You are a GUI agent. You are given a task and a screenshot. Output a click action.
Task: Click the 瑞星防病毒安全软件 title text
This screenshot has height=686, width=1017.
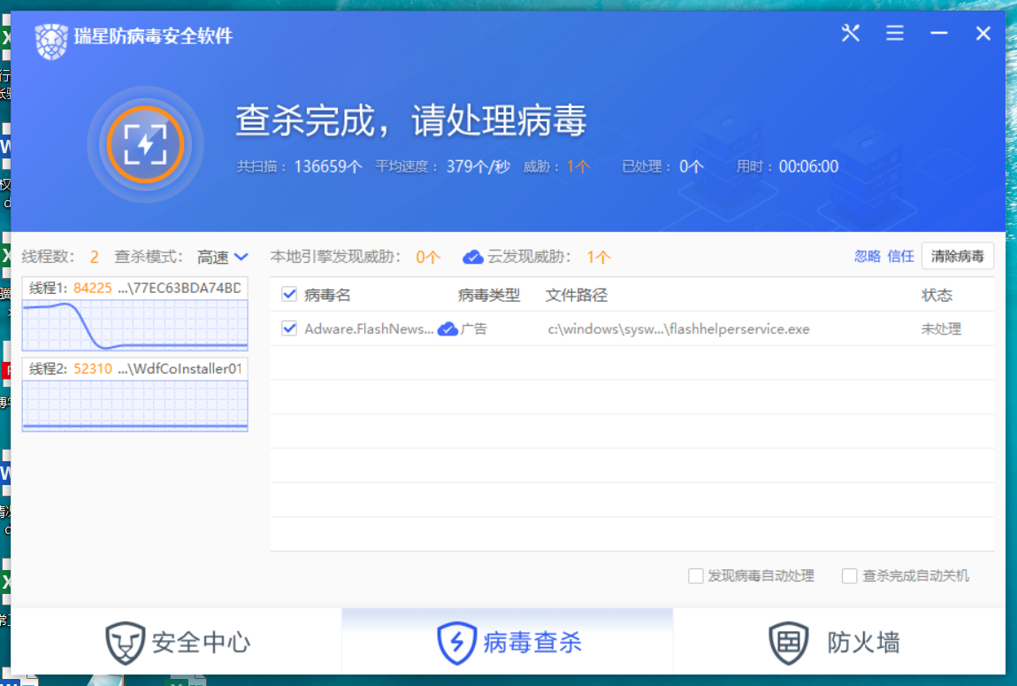(x=153, y=35)
